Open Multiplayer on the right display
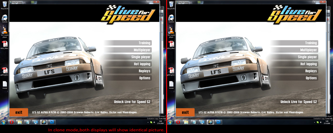The image size is (333, 133). click(294, 50)
